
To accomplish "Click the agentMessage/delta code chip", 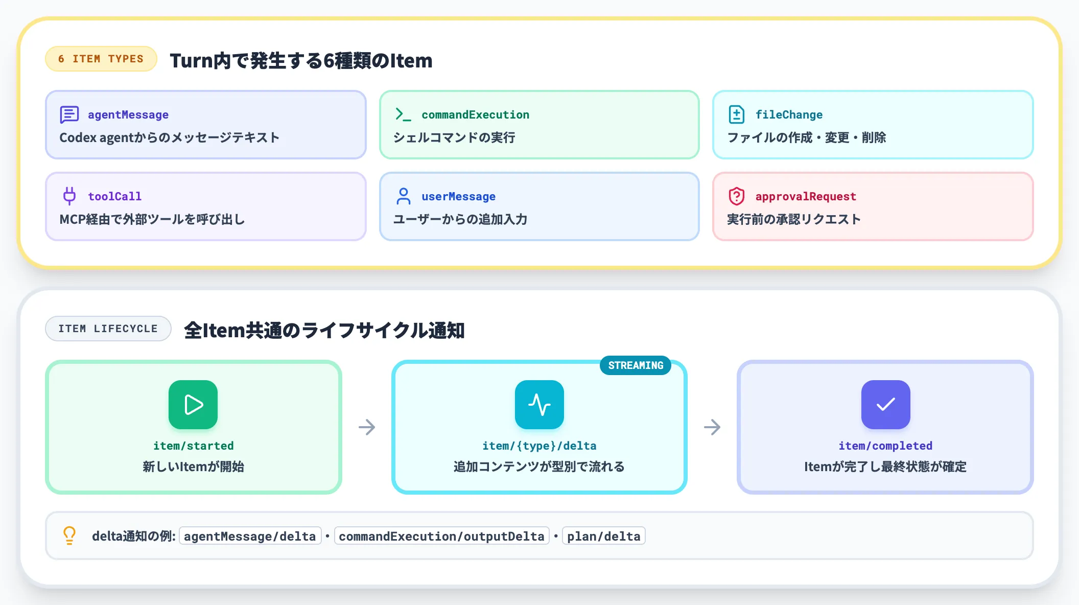I will tap(250, 536).
